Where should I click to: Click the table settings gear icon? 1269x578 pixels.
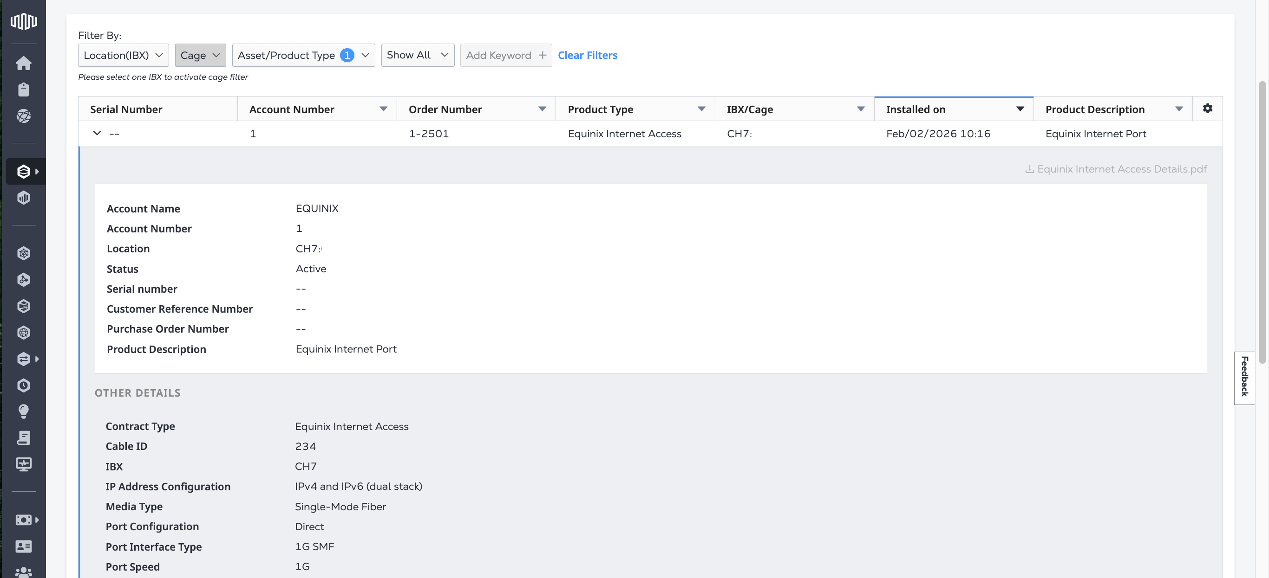(x=1207, y=108)
